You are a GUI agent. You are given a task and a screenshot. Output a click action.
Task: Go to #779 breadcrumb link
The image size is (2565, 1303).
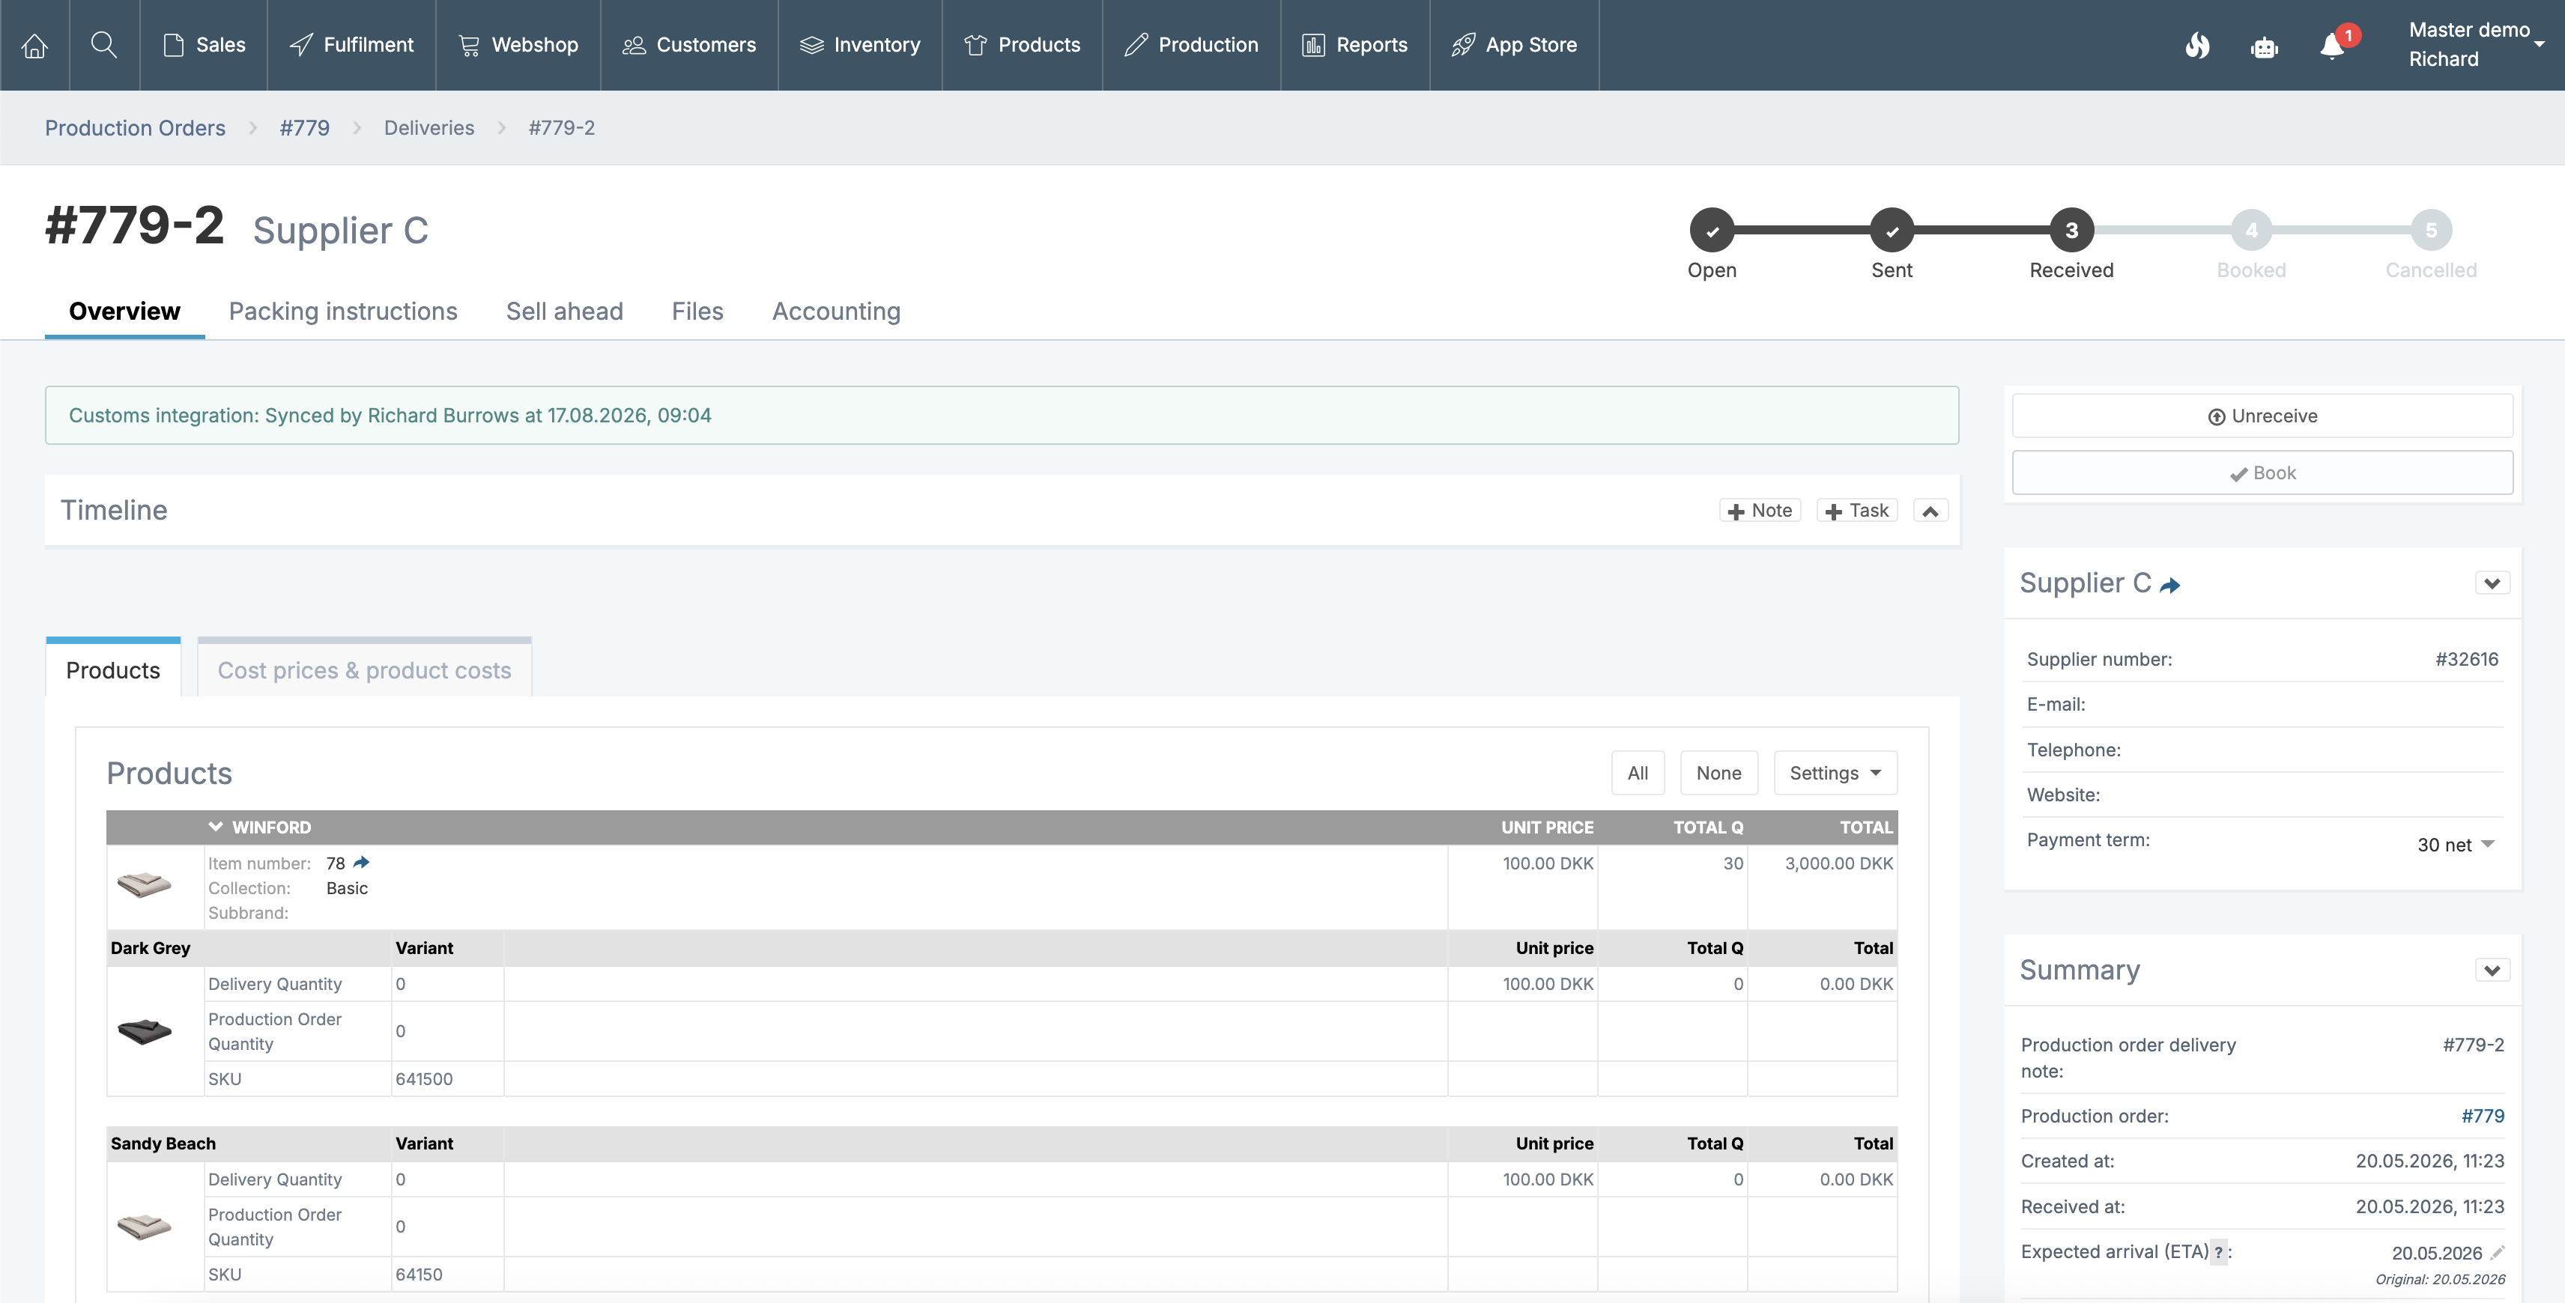coord(305,127)
